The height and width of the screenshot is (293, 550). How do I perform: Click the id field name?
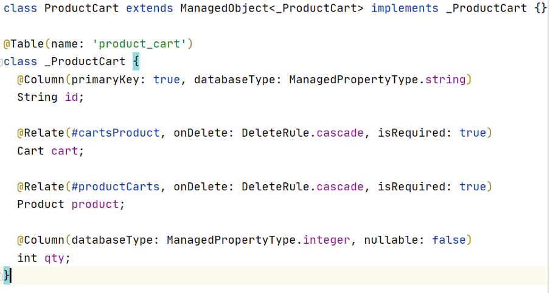(72, 97)
